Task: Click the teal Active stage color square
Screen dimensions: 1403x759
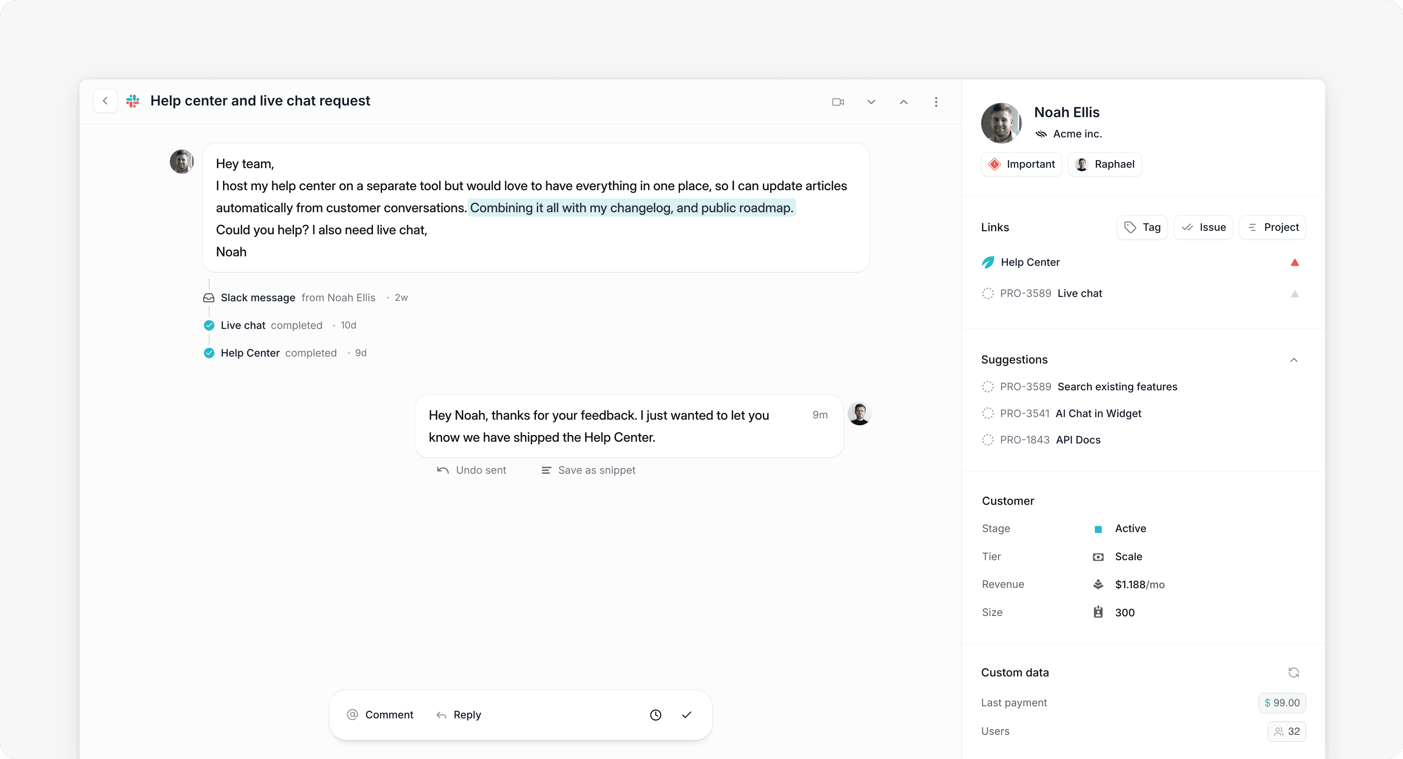Action: [x=1098, y=529]
